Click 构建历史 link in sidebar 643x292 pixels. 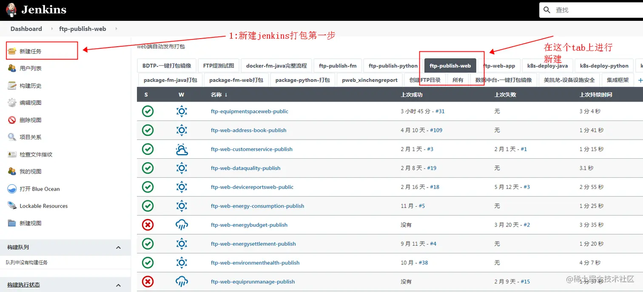click(30, 86)
